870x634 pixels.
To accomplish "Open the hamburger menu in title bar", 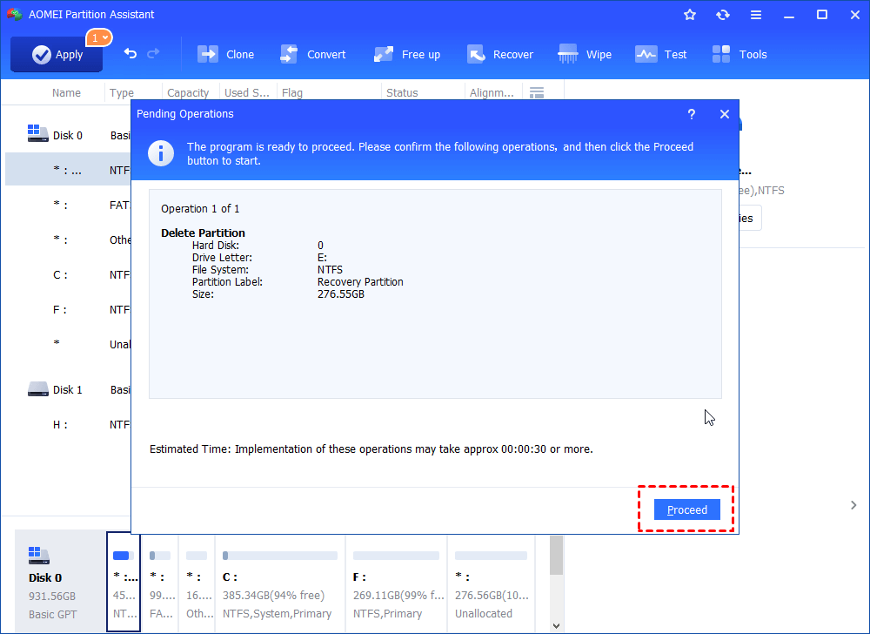I will 756,15.
